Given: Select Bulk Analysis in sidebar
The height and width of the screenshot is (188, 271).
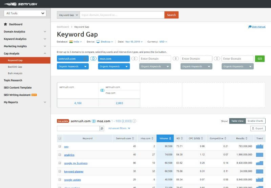Looking at the screenshot, I should click(x=15, y=73).
